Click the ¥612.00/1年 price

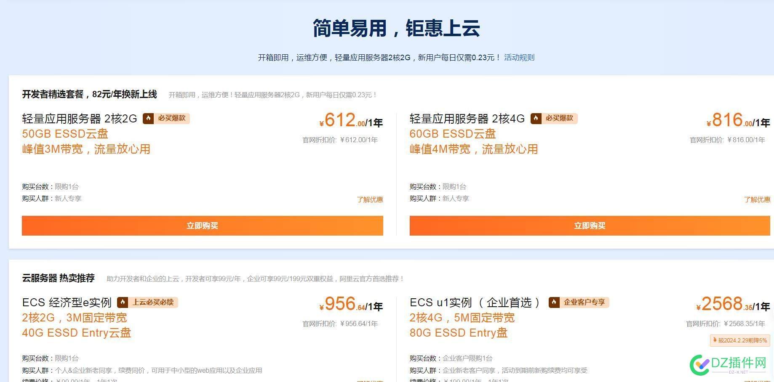(x=351, y=120)
